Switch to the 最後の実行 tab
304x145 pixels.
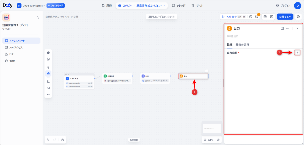click(x=242, y=45)
